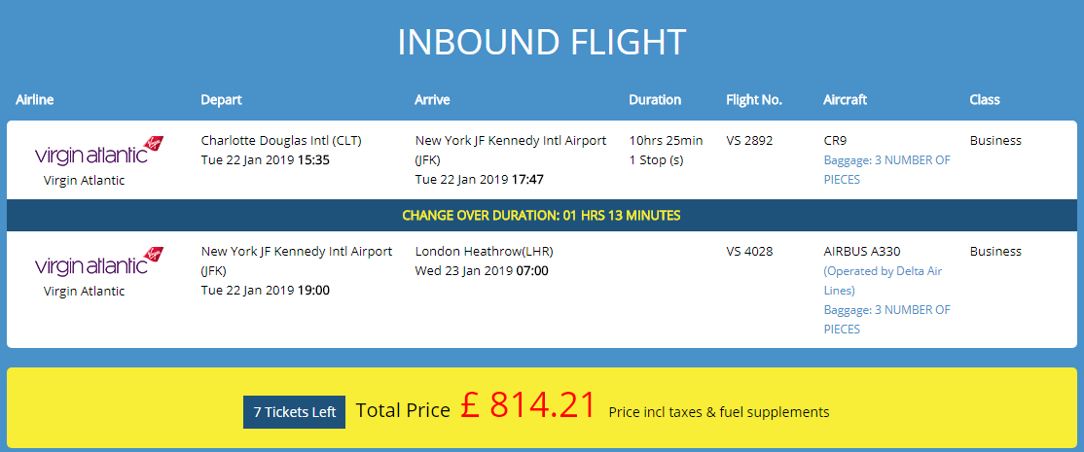
Task: Select the £ 814.21 total price
Action: point(528,405)
